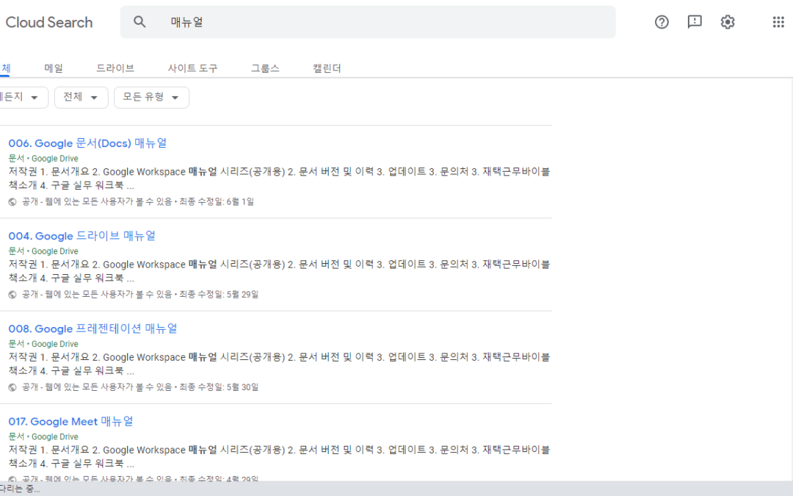793x496 pixels.
Task: Open 017. Google Meet 매뉴얼 result
Action: pos(70,421)
